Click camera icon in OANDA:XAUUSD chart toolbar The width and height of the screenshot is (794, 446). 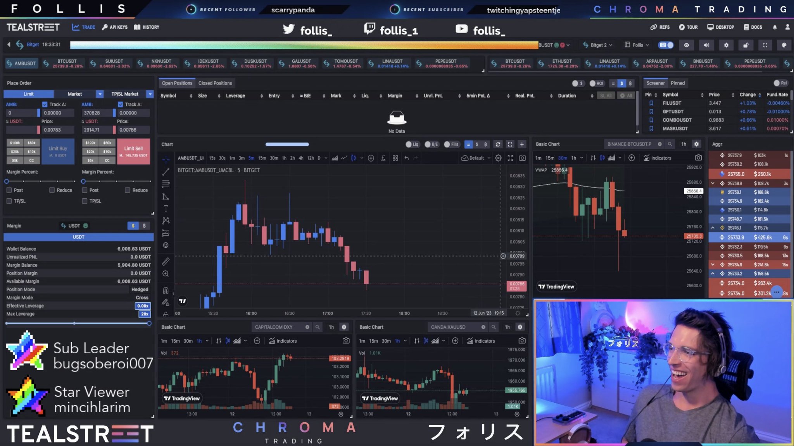click(x=522, y=341)
